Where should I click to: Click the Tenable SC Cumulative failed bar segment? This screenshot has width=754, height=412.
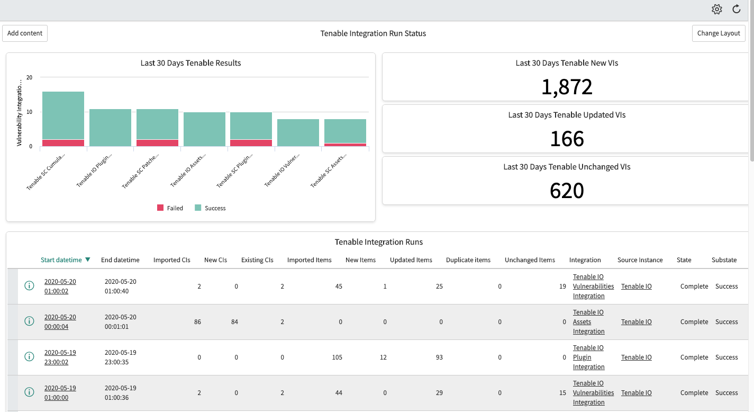tap(63, 143)
